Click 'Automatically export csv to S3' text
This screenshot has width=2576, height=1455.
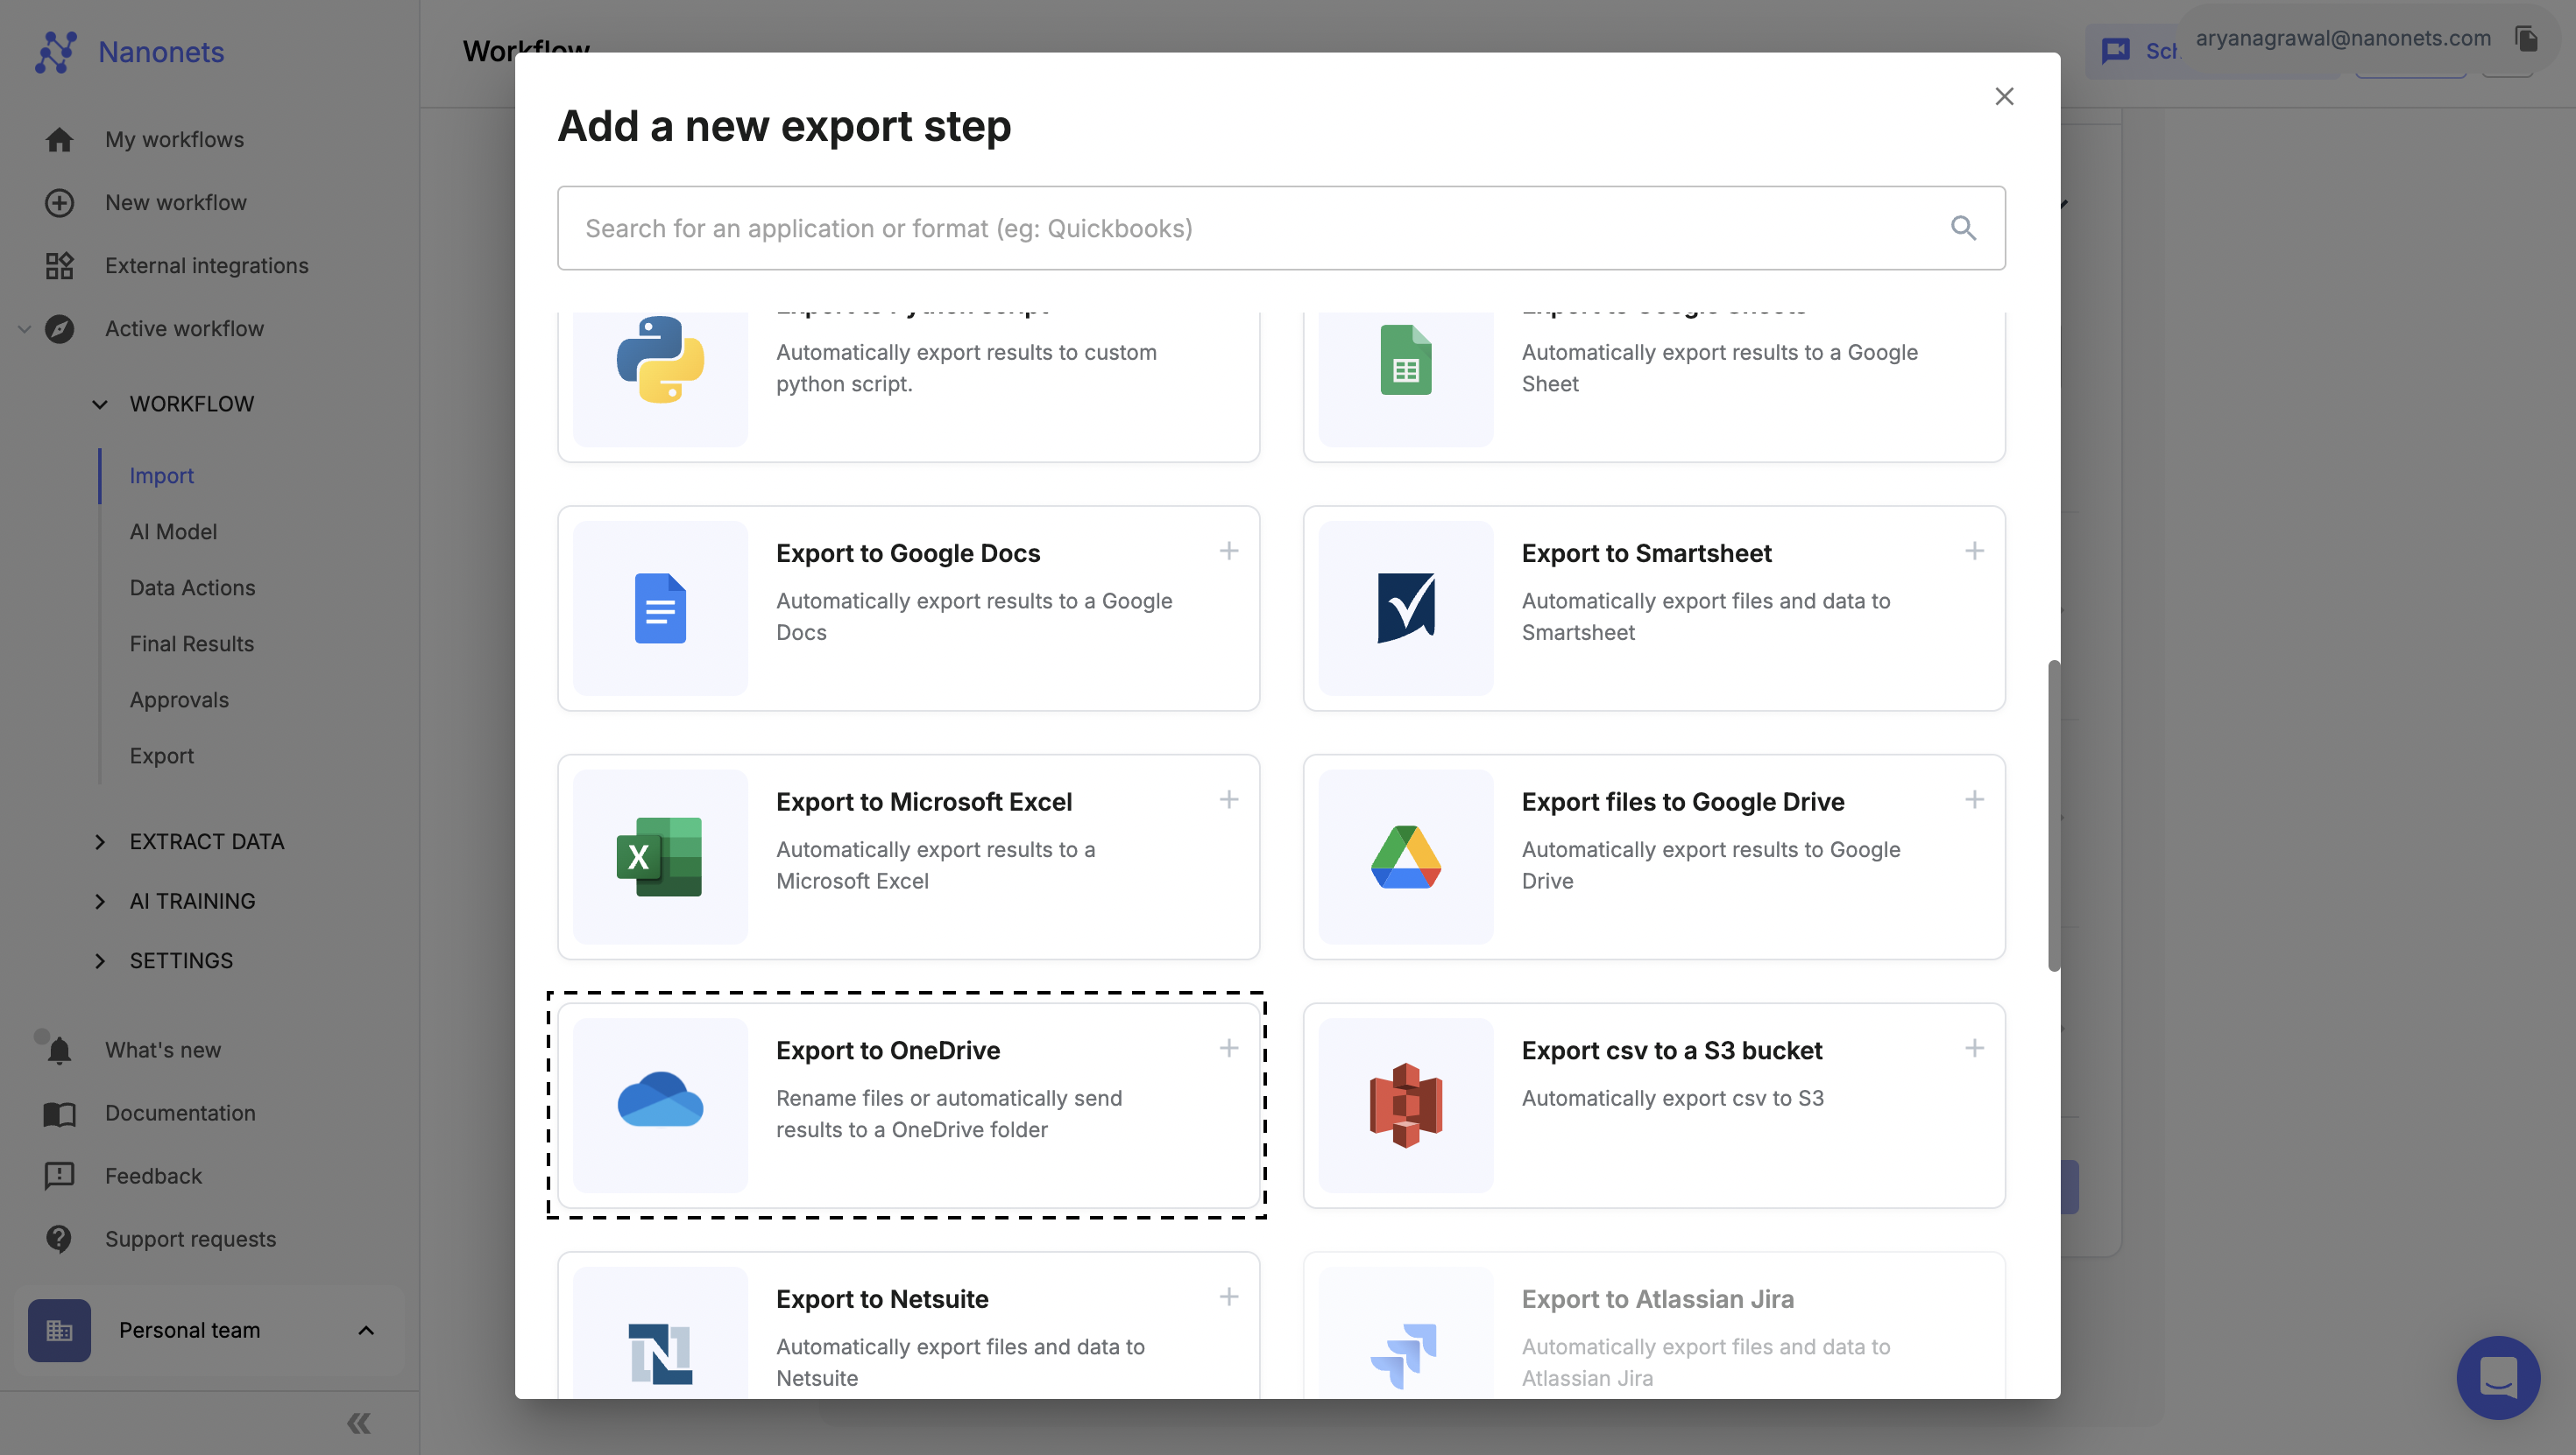[x=1672, y=1098]
